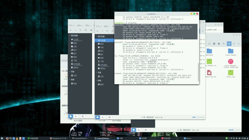Viewport: 249px width, 140px height.
Task: Click new folder icon left of search icon
Action: coord(219,44)
